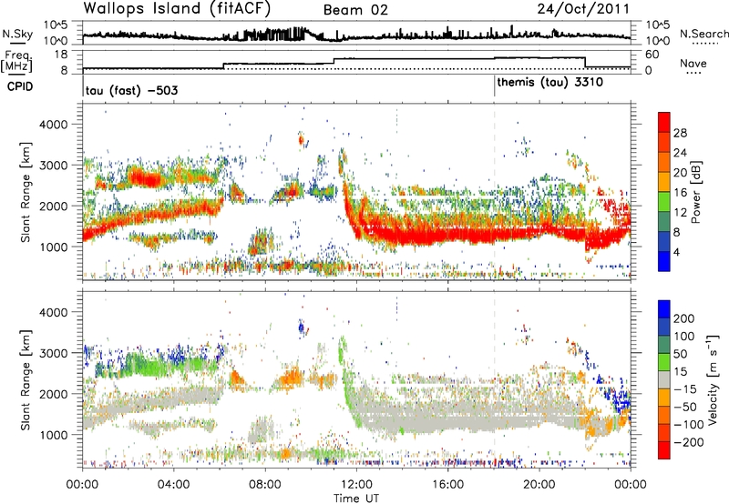This screenshot has height=504, width=729.
Task: Click the 'Wallops Island (fitACF)' plot title
Action: pos(177,9)
